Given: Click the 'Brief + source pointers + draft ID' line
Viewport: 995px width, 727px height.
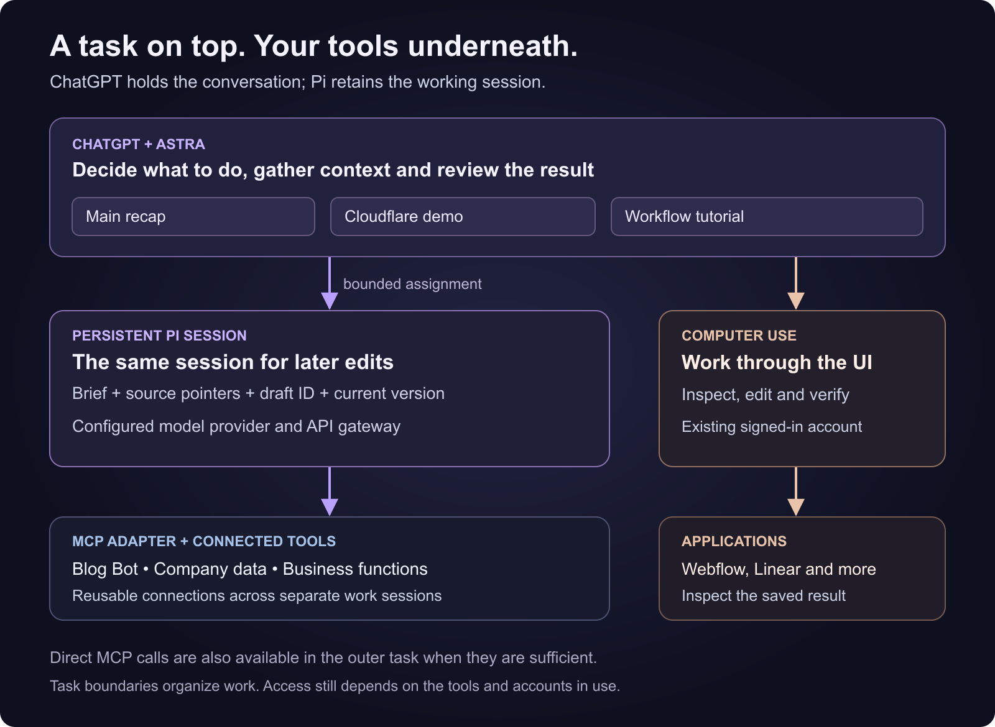Looking at the screenshot, I should 258,394.
